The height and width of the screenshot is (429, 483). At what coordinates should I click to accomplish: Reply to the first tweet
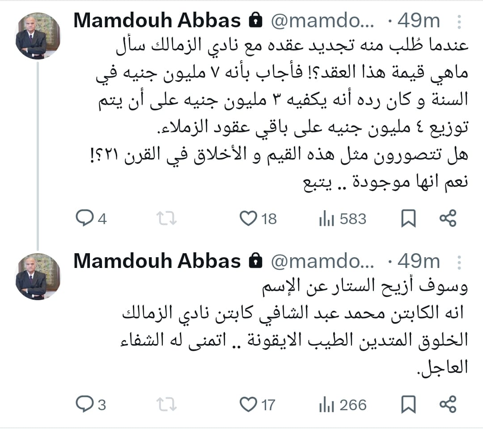pos(84,218)
